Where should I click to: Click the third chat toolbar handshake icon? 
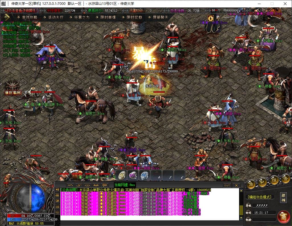tap(87, 185)
